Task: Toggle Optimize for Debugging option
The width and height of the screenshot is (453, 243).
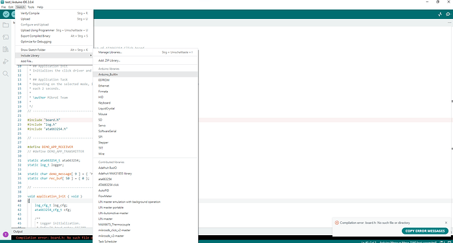Action: click(x=54, y=41)
